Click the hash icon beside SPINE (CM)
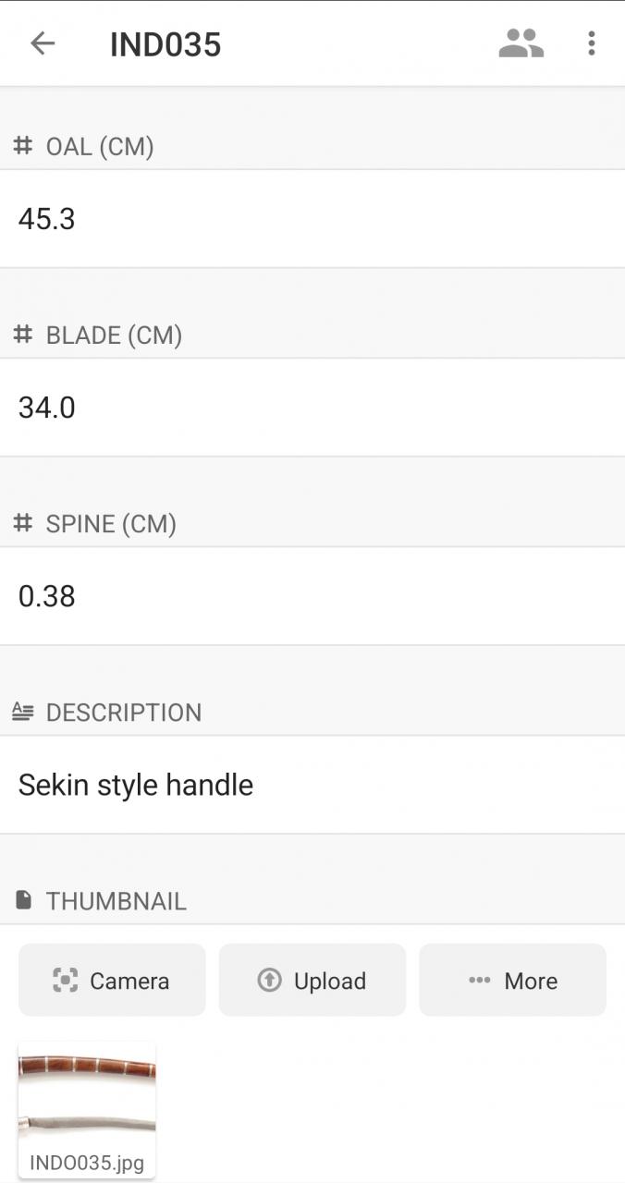Viewport: 625px width, 1183px height. (x=23, y=523)
